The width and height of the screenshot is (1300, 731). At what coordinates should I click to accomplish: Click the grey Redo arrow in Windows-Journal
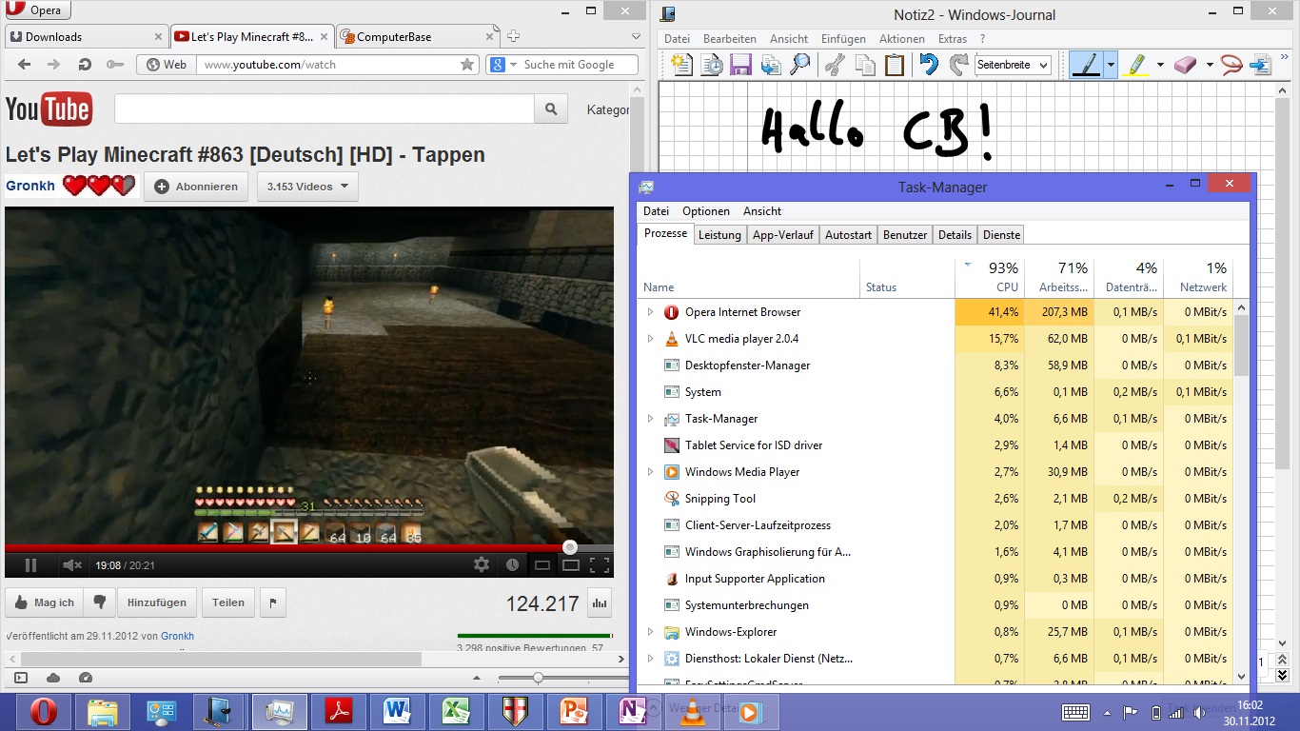(x=957, y=65)
